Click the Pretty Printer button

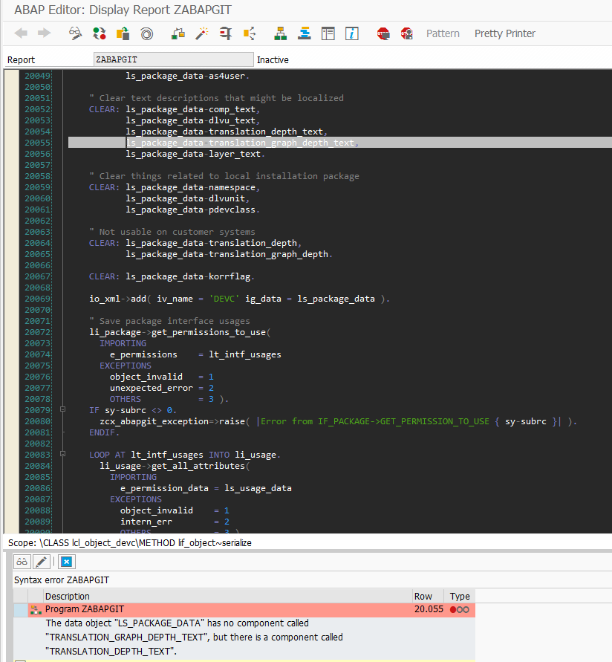click(505, 33)
